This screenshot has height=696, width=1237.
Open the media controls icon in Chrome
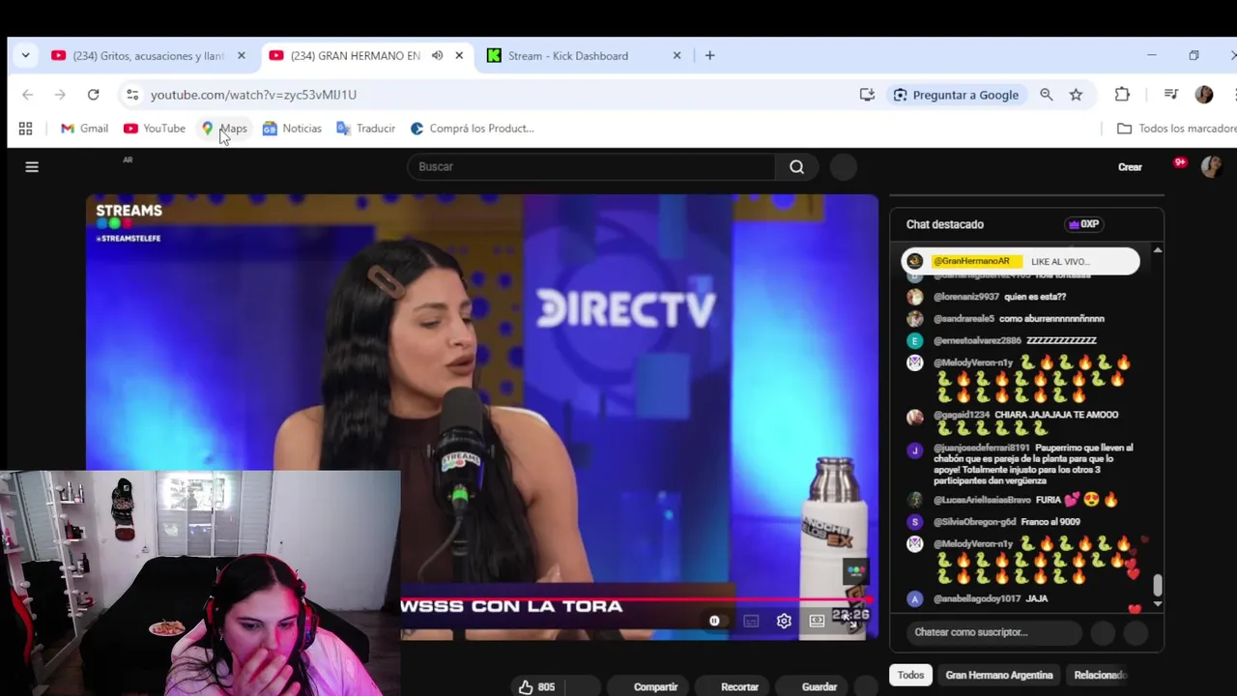click(x=1170, y=95)
